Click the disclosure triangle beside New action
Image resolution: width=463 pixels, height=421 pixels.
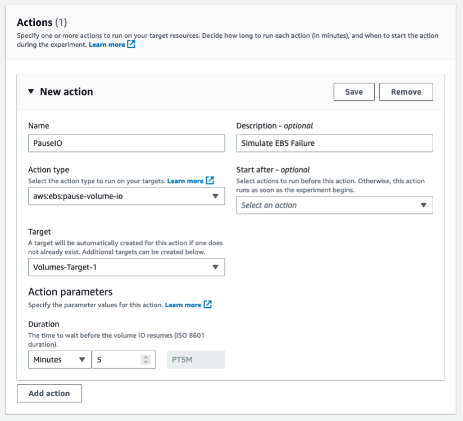pos(32,91)
